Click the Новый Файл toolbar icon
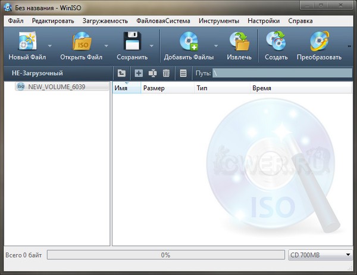The width and height of the screenshot is (357, 275). 26,41
